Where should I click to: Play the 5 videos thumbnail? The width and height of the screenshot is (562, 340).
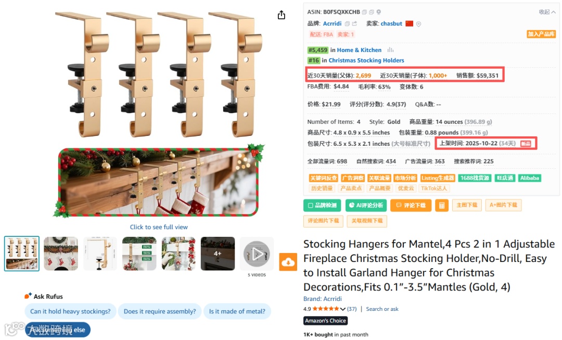tap(257, 254)
